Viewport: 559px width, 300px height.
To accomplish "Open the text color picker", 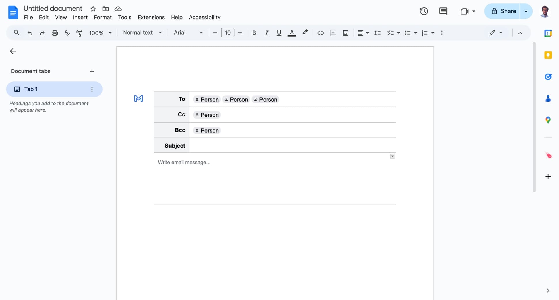I will tap(292, 33).
